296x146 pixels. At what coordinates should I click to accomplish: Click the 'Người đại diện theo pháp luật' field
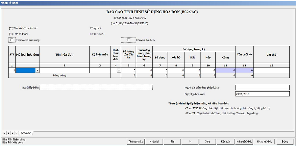point(262,87)
